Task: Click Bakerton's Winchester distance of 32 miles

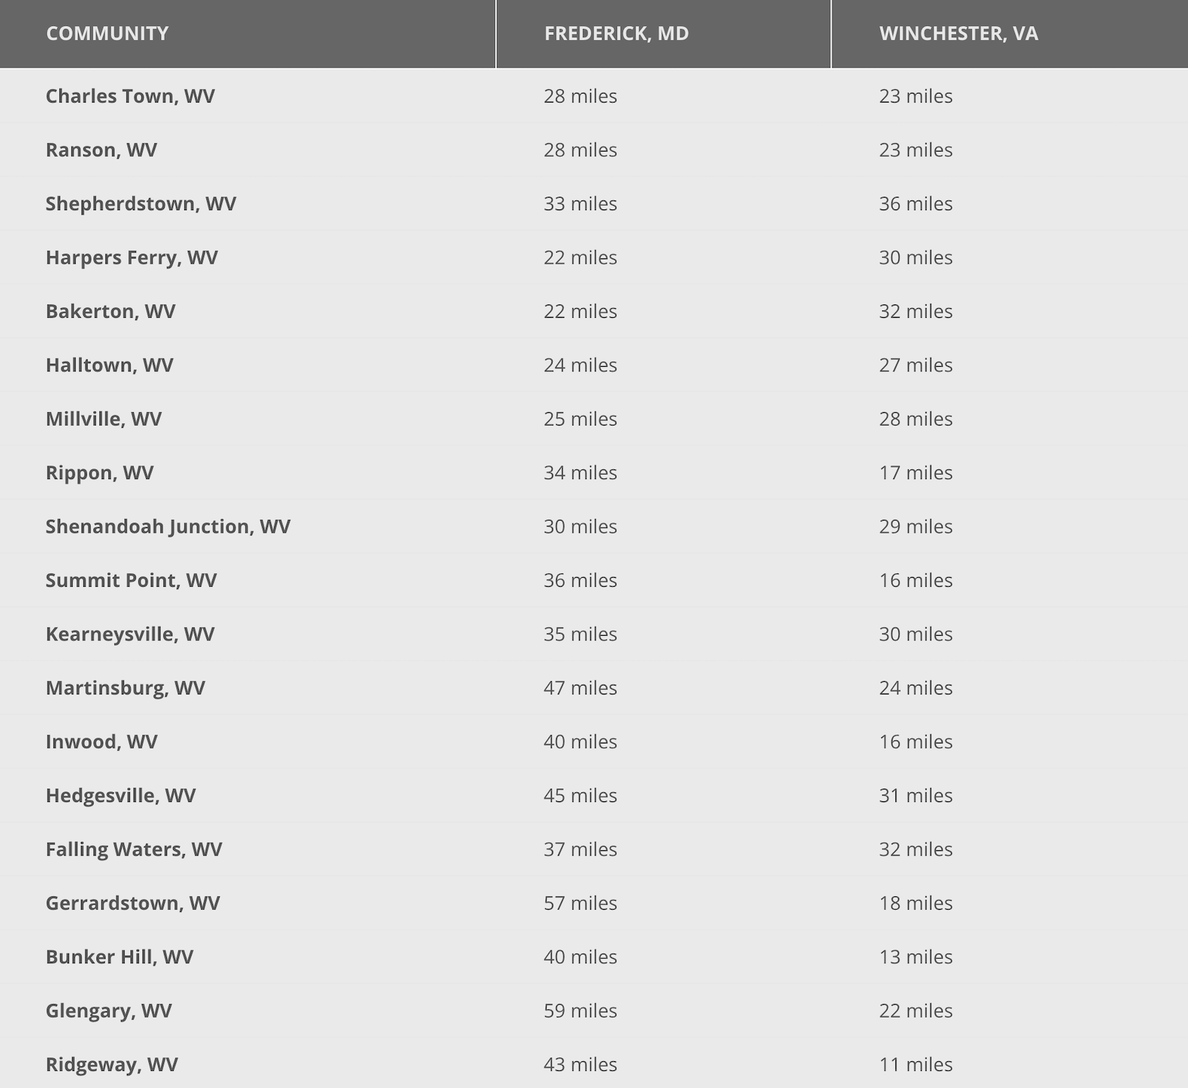Action: point(916,311)
